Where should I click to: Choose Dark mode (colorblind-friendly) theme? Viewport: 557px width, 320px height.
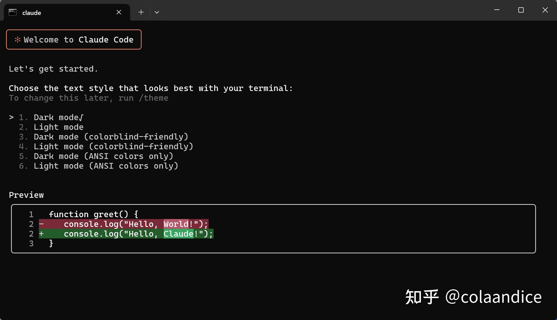[111, 137]
